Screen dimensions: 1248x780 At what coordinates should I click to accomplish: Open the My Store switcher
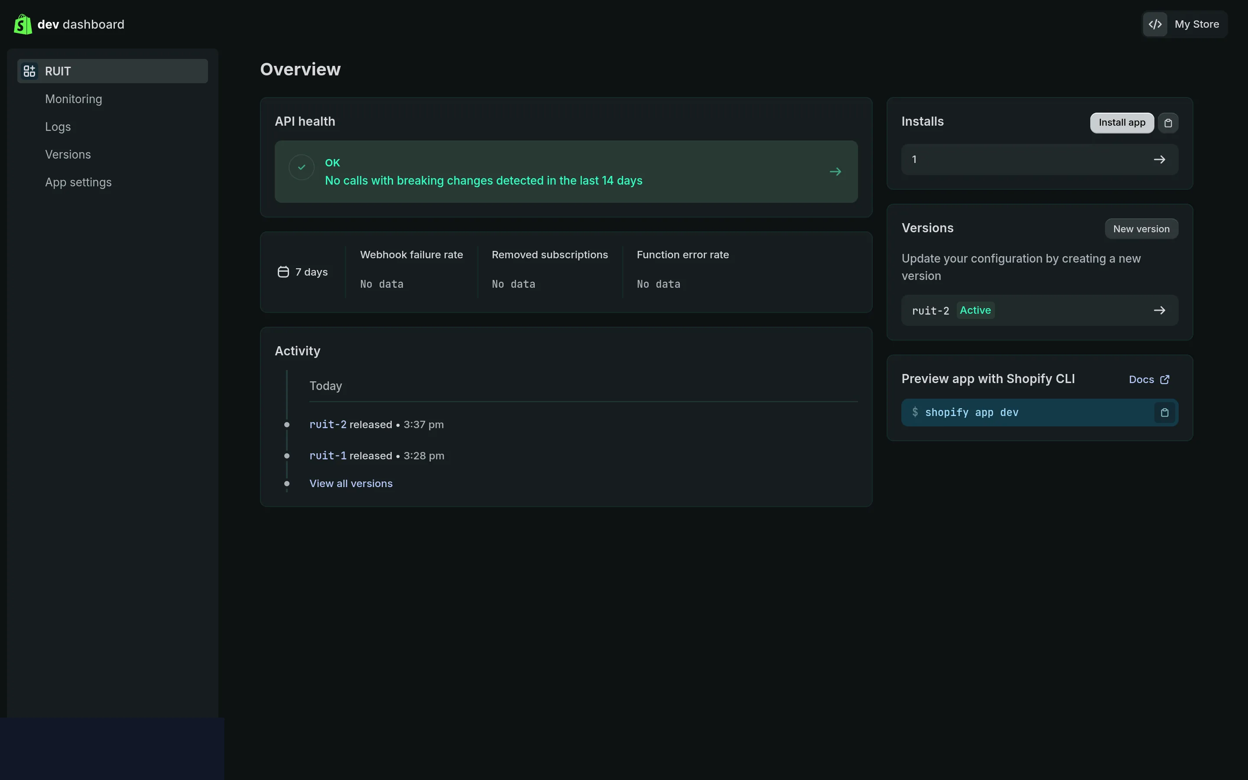pyautogui.click(x=1185, y=24)
